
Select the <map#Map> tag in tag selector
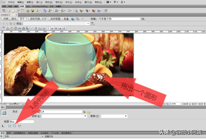(x=14, y=104)
